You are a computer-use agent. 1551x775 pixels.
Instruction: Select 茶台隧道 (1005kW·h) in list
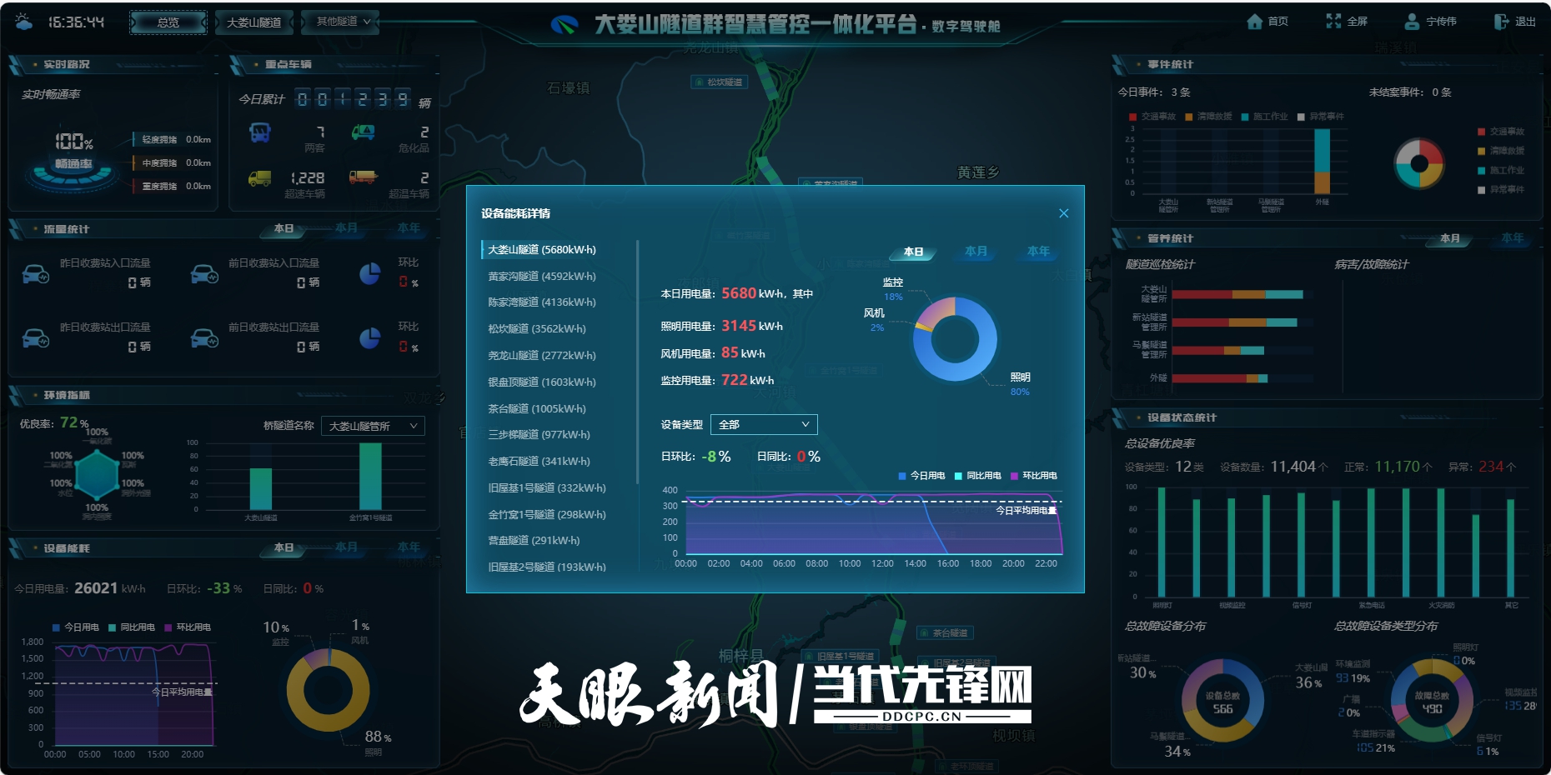[537, 409]
